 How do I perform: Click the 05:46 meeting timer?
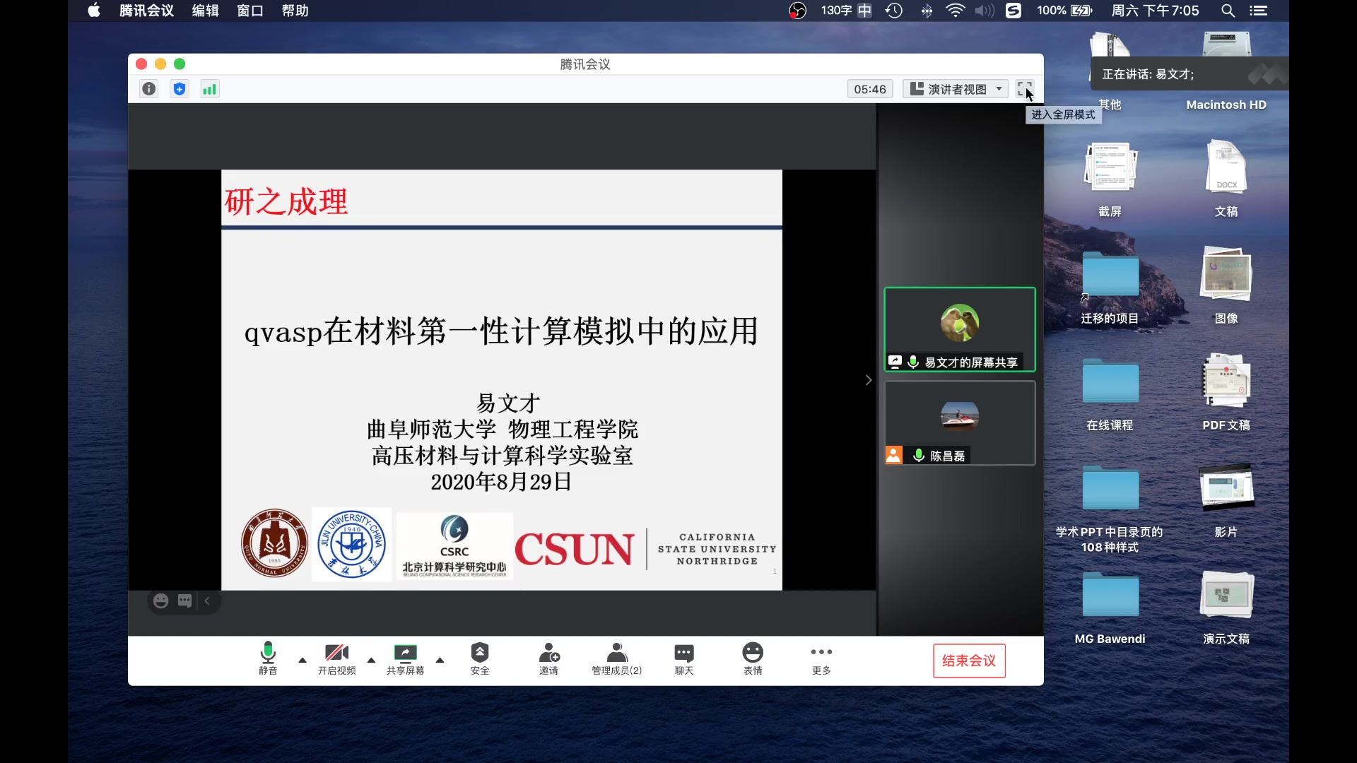pos(870,89)
